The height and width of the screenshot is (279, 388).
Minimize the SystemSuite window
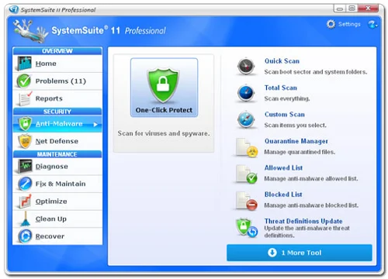pyautogui.click(x=340, y=9)
